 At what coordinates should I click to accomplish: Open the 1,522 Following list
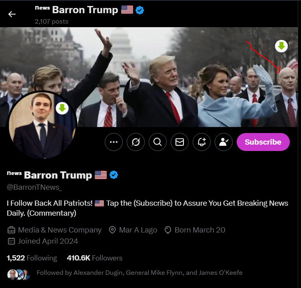coord(32,258)
